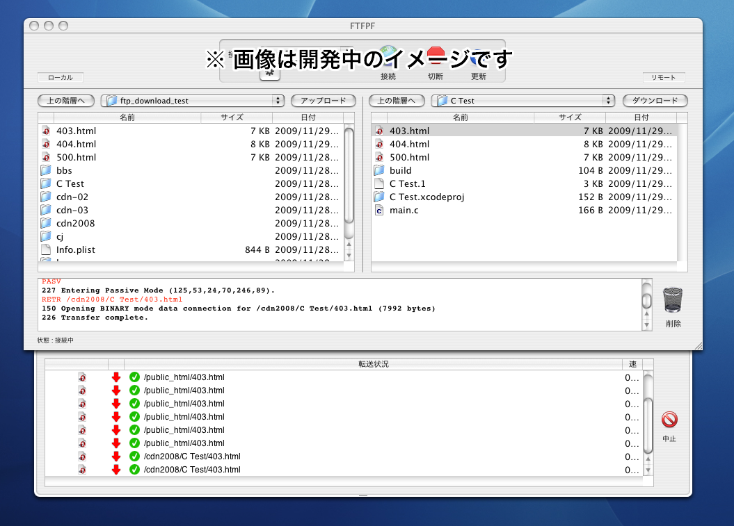This screenshot has height=526, width=734.
Task: Click the main.c source file icon
Action: point(379,210)
